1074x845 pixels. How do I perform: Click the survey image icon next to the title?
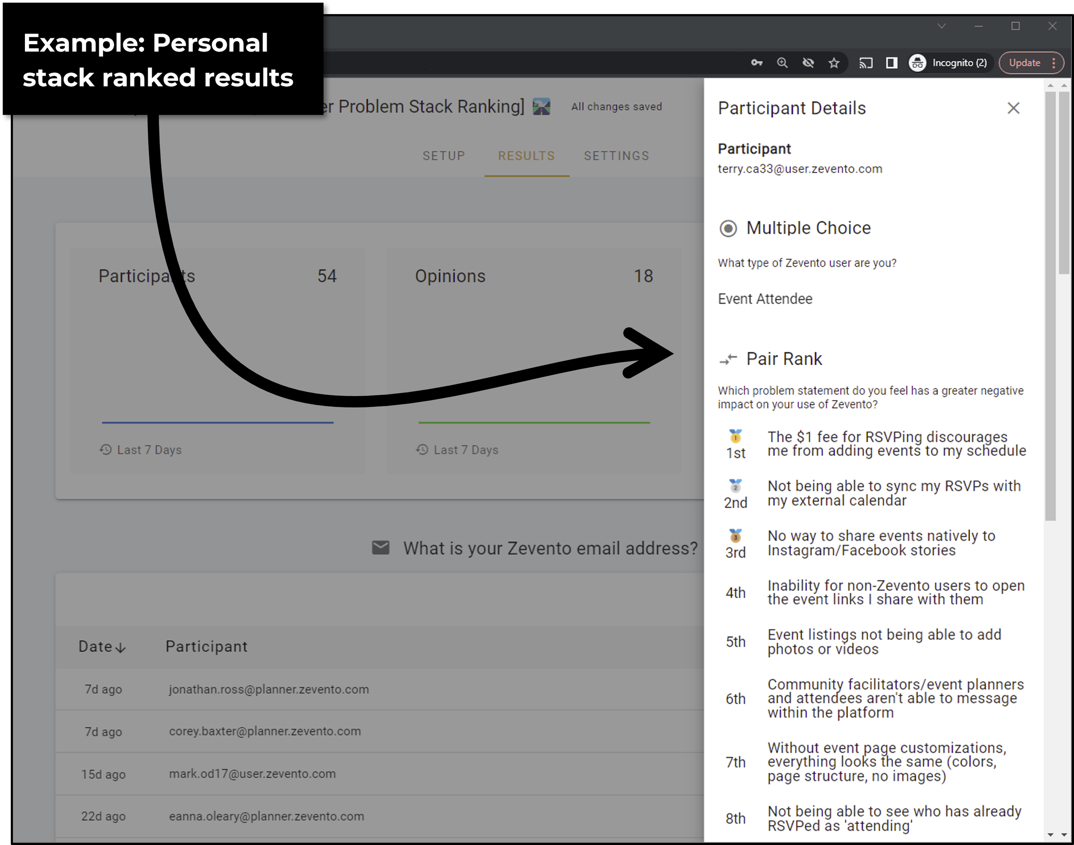click(541, 107)
